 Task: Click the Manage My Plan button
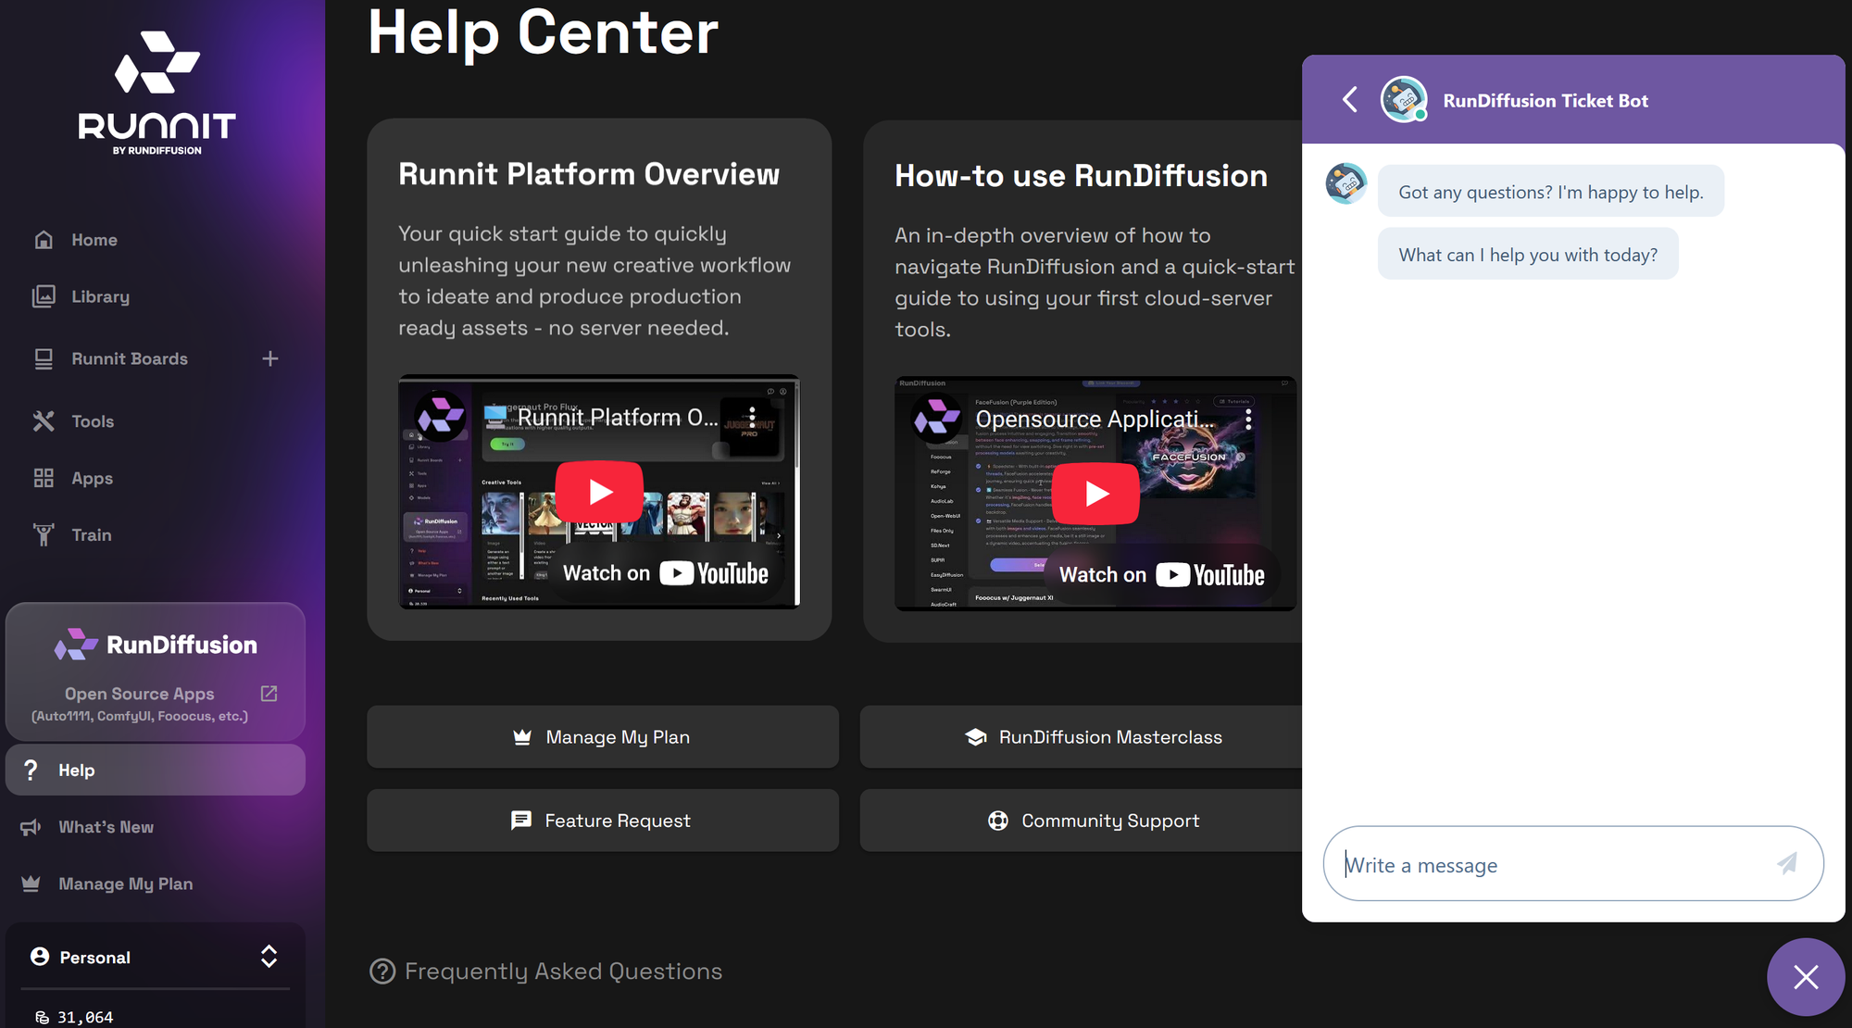pyautogui.click(x=602, y=737)
